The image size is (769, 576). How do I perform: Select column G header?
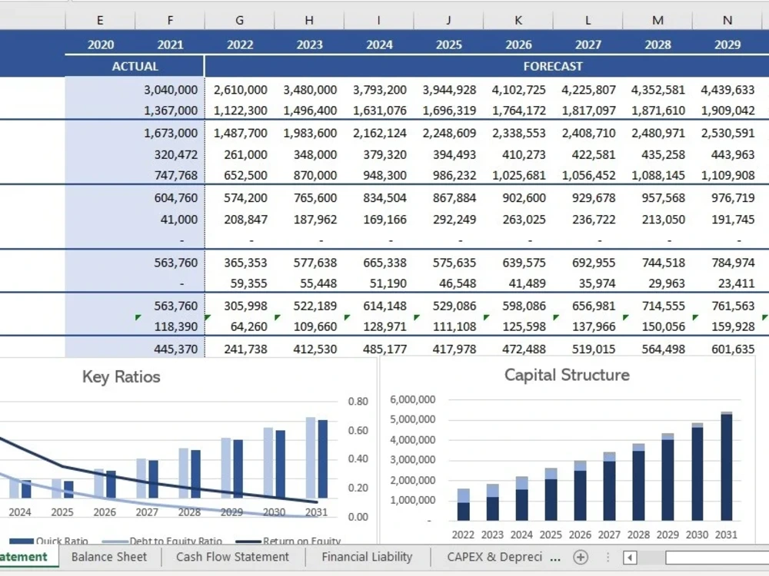click(240, 20)
